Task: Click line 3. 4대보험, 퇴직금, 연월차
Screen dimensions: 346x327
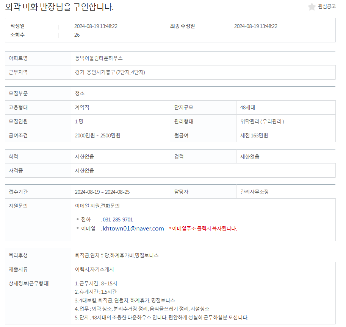Action: tap(125, 301)
